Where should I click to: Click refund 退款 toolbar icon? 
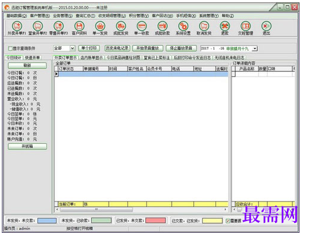[x=224, y=26]
